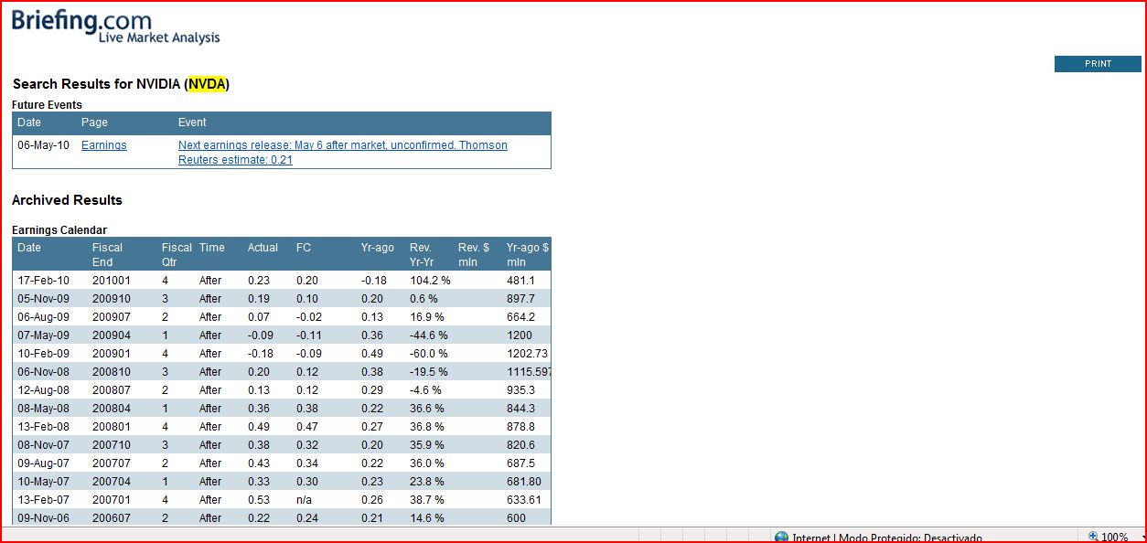Click the 200904 fiscal end cell
The height and width of the screenshot is (543, 1147).
coord(112,335)
